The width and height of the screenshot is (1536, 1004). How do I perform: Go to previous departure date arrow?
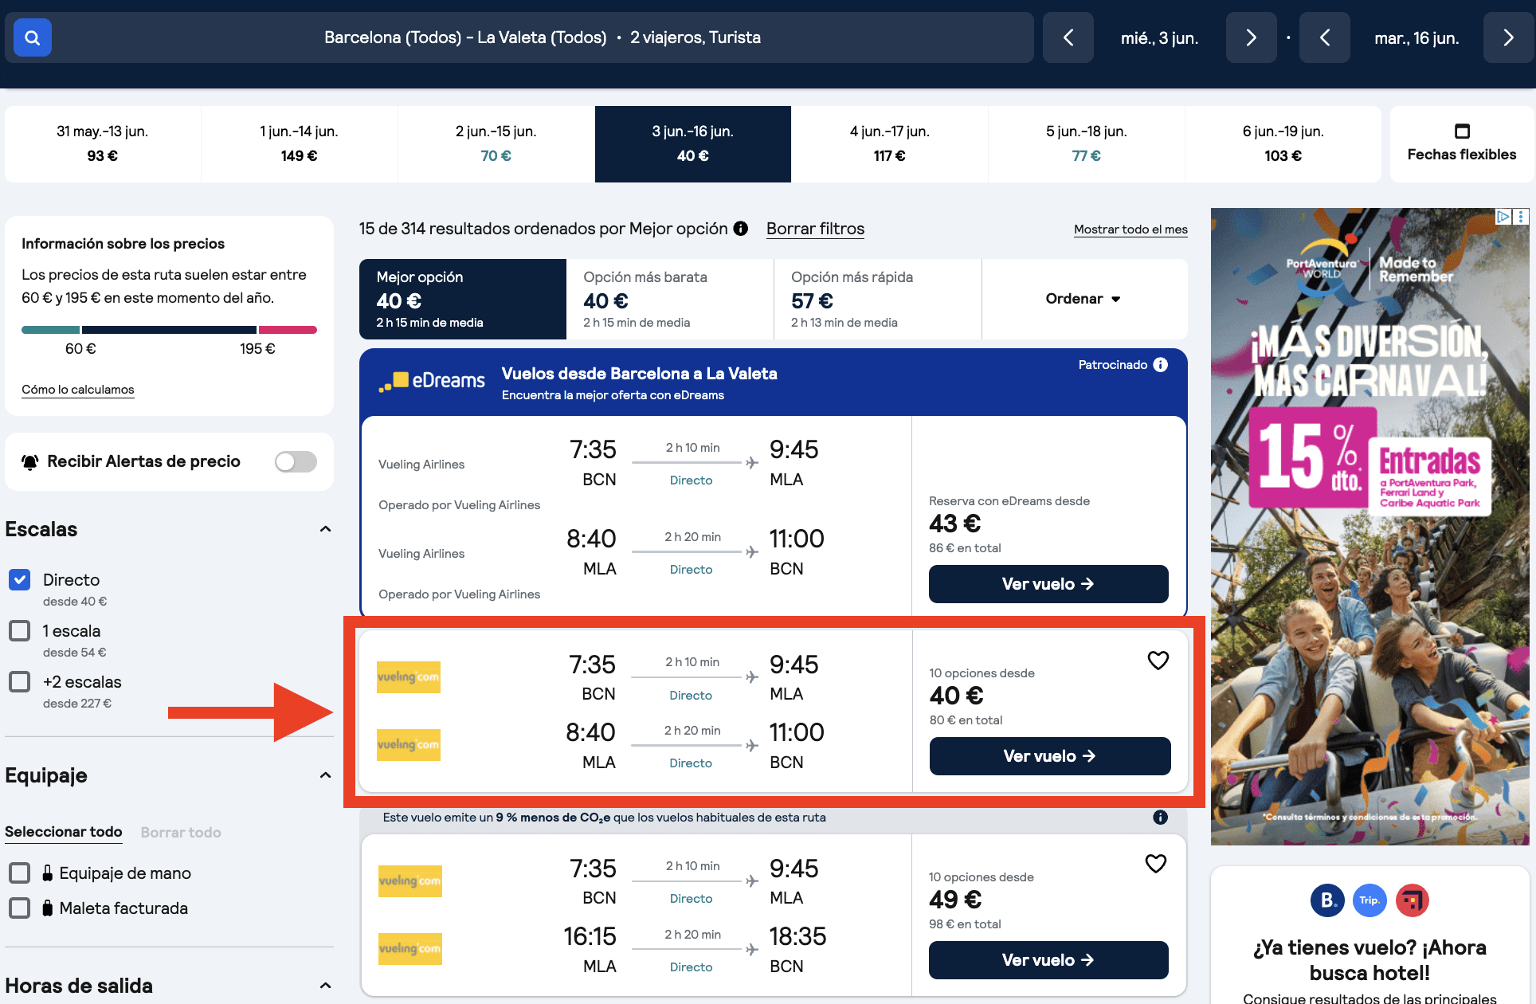click(1068, 37)
